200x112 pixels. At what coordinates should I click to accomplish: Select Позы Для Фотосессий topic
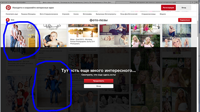127,14
